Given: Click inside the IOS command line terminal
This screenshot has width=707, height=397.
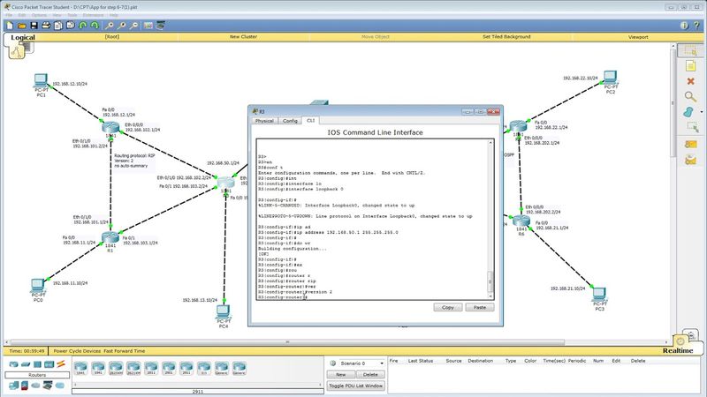Looking at the screenshot, I should coord(372,219).
